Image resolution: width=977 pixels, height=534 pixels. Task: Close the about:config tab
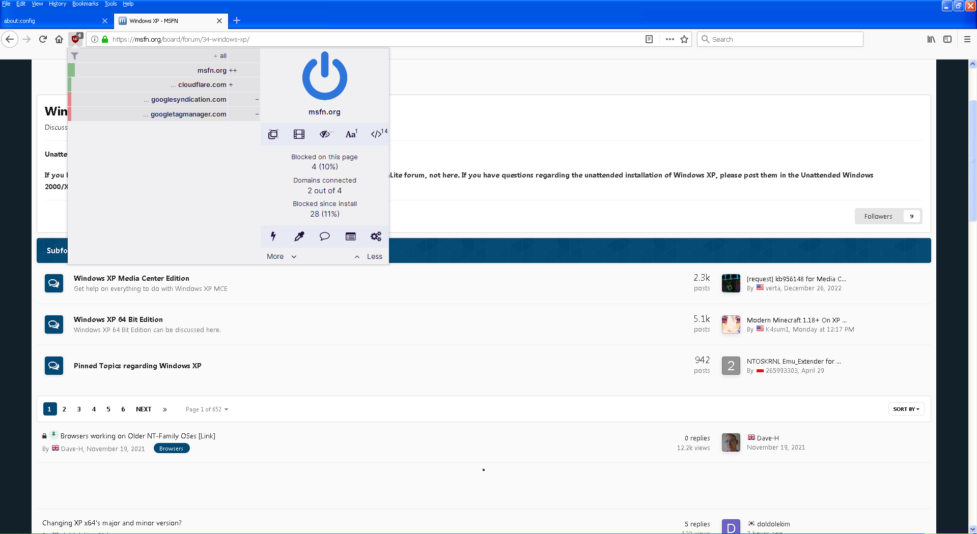pyautogui.click(x=105, y=21)
